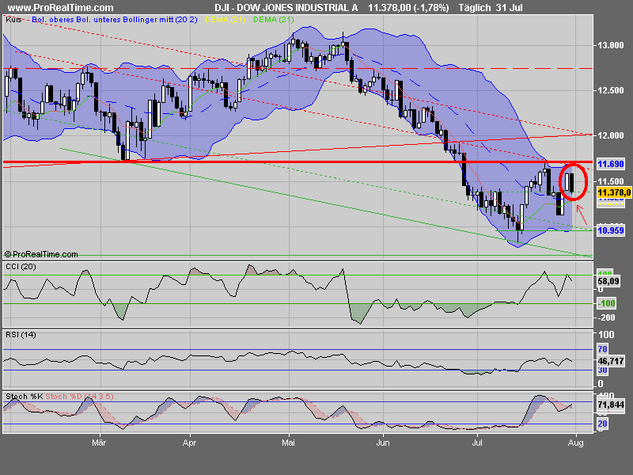Viewport: 633px width, 475px height.
Task: Click the RSI value 46,717
Action: coord(611,361)
